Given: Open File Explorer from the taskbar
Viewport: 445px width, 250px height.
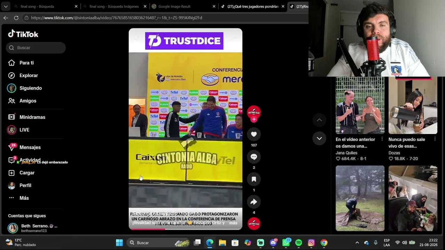Looking at the screenshot, I should coord(222,243).
